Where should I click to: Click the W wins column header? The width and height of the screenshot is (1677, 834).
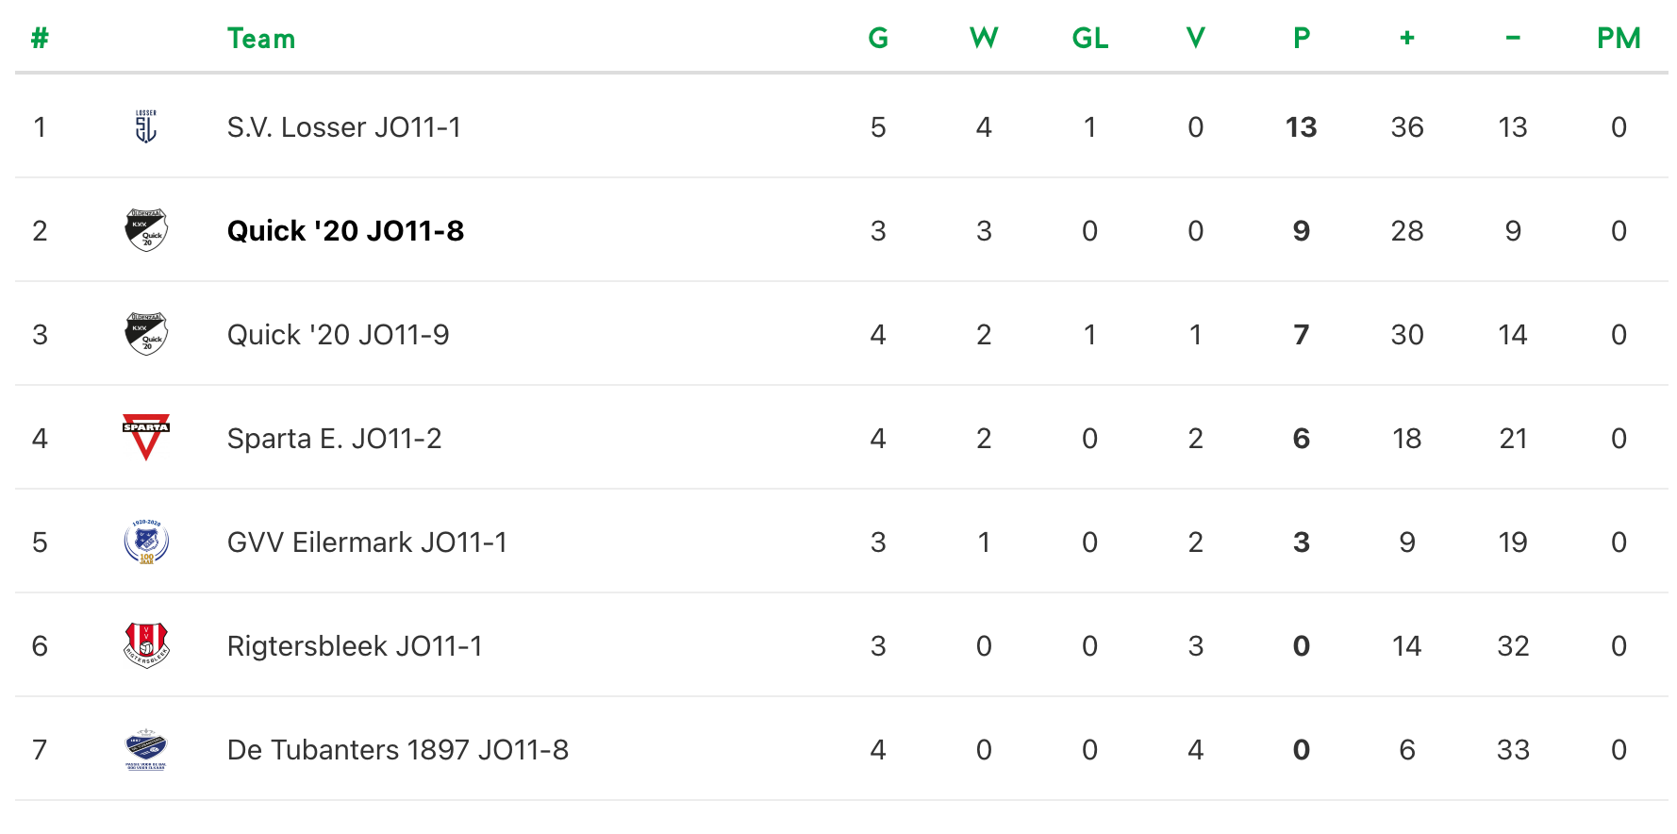pyautogui.click(x=984, y=39)
